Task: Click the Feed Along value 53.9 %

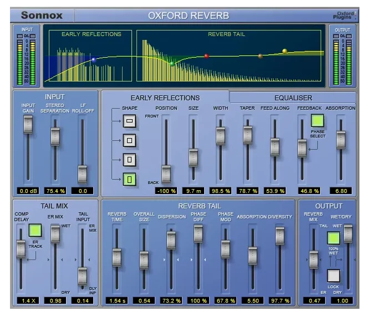Action: (275, 191)
